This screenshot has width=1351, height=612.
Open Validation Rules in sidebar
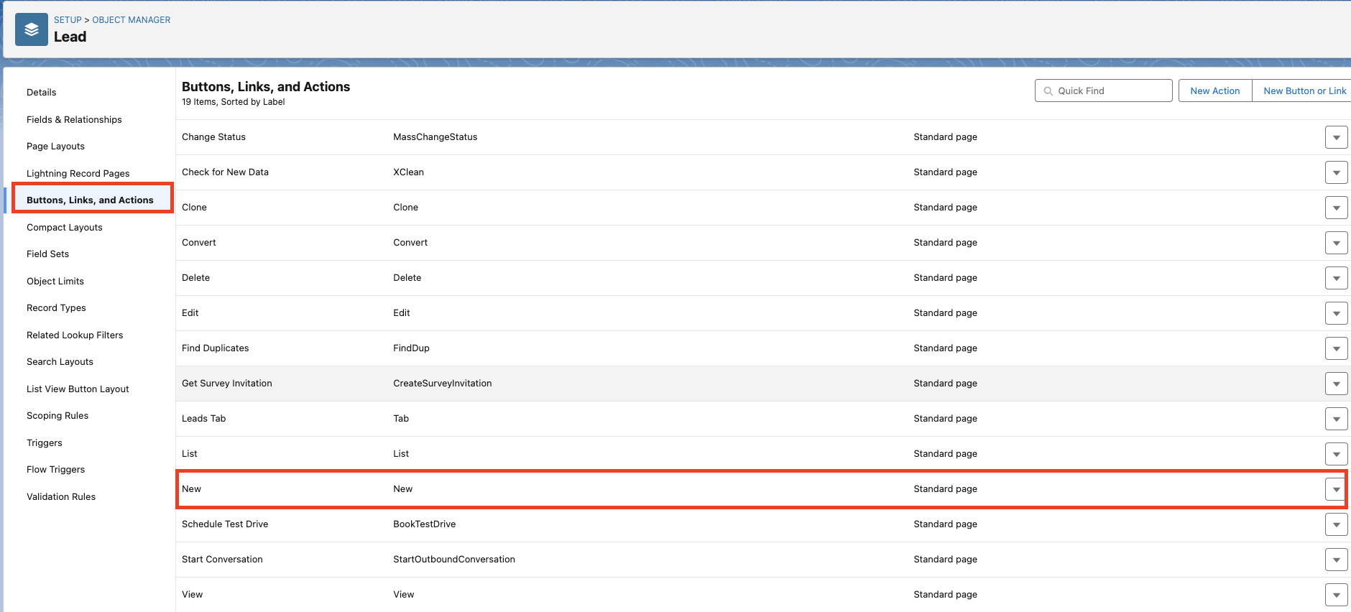tap(61, 496)
